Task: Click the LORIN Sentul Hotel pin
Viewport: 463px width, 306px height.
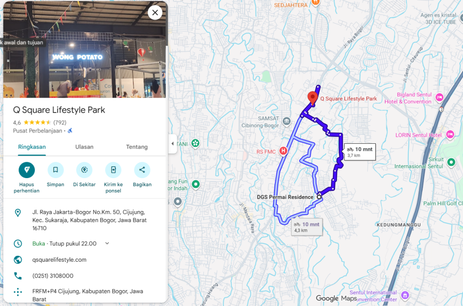Action: [450, 135]
